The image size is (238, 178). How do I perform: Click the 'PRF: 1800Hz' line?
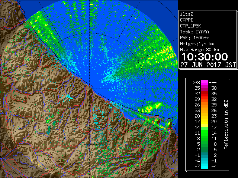[x=194, y=38]
